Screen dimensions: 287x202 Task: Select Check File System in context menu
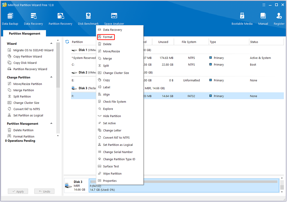(120, 102)
